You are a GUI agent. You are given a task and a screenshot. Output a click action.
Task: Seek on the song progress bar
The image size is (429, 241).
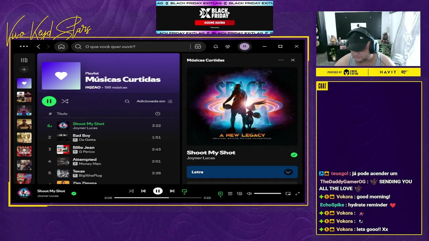pos(158,198)
